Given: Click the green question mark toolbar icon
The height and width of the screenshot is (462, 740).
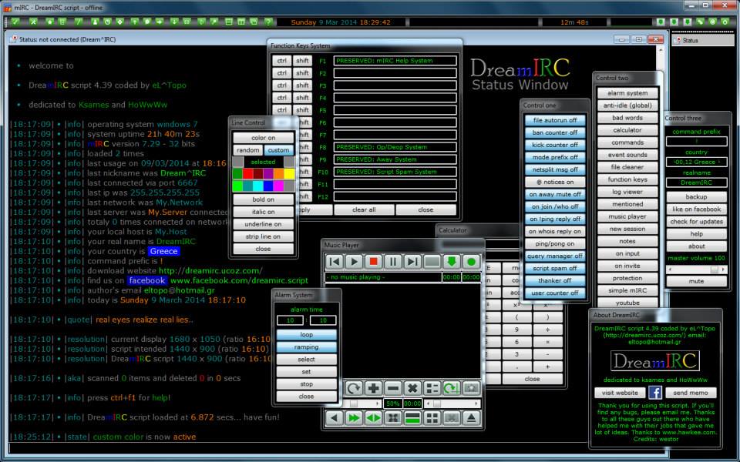Looking at the screenshot, I should (x=268, y=22).
